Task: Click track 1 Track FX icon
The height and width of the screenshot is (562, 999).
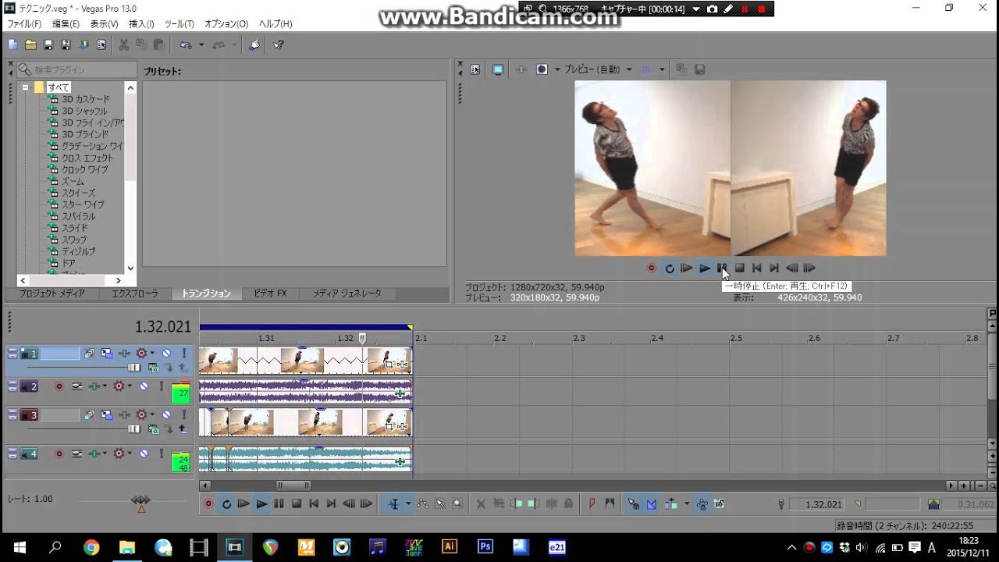Action: pyautogui.click(x=124, y=354)
